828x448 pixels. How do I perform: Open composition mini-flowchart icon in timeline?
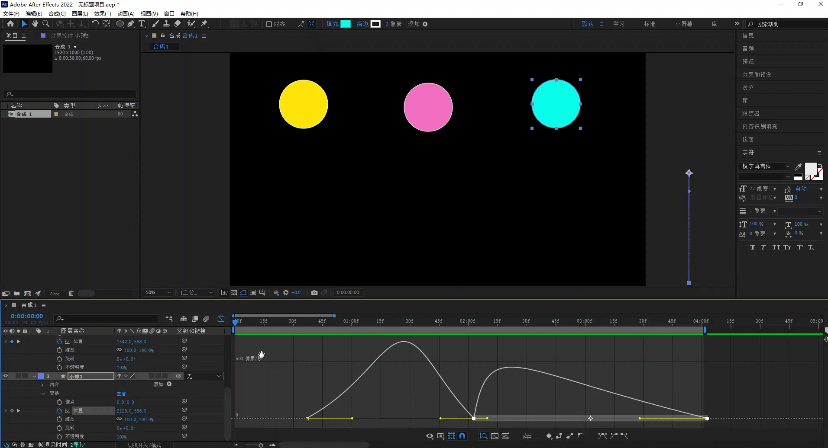pos(169,319)
